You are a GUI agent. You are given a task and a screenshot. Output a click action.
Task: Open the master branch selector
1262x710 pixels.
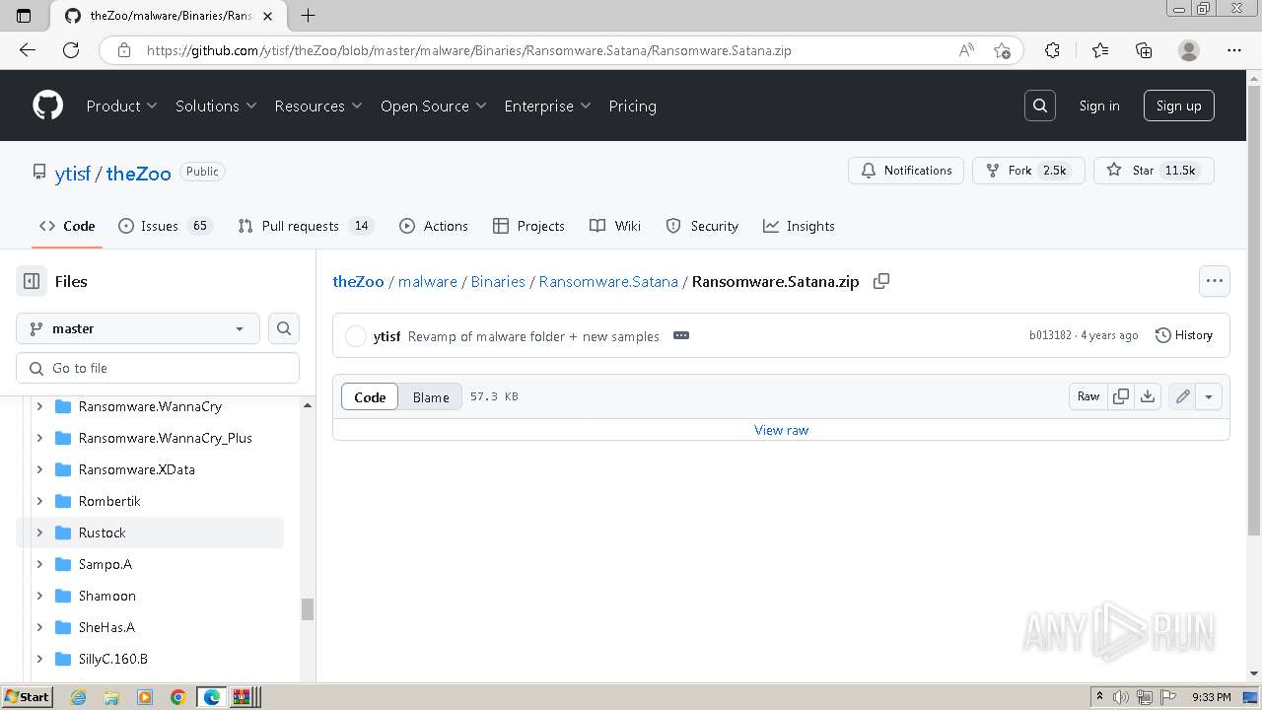pos(138,328)
